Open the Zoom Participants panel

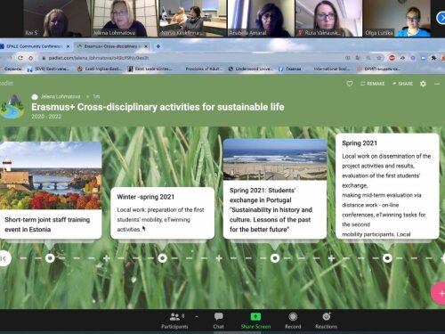(x=174, y=321)
